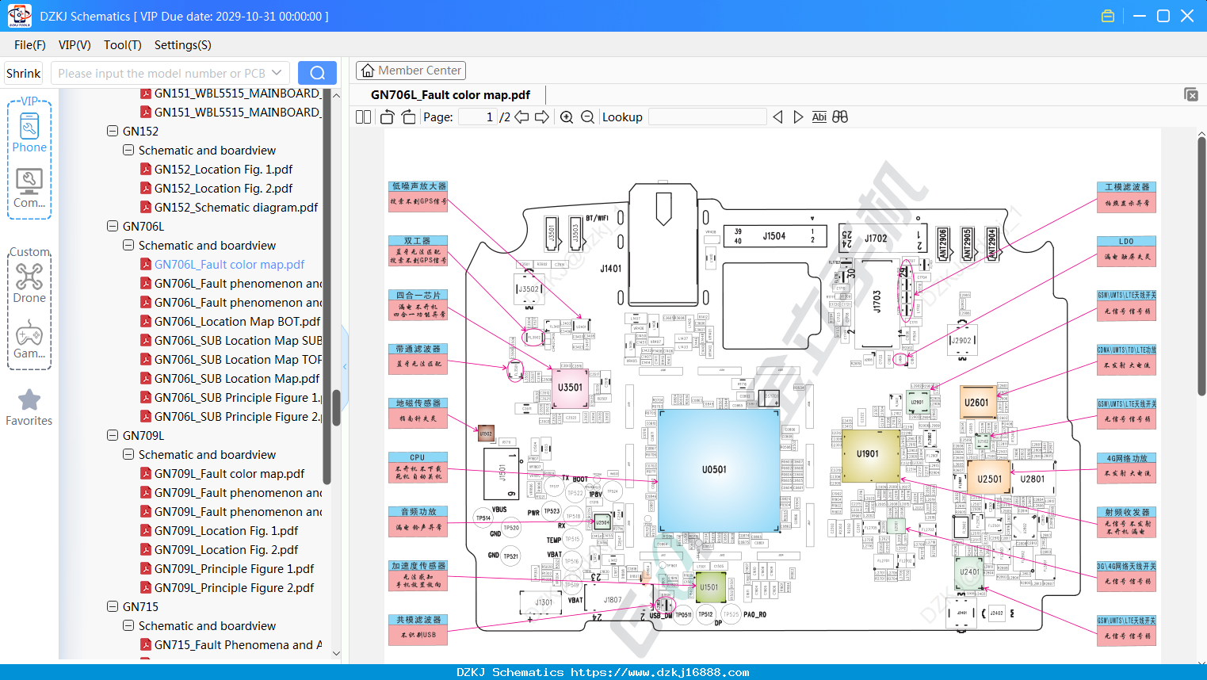Click the blue search button

pyautogui.click(x=317, y=73)
